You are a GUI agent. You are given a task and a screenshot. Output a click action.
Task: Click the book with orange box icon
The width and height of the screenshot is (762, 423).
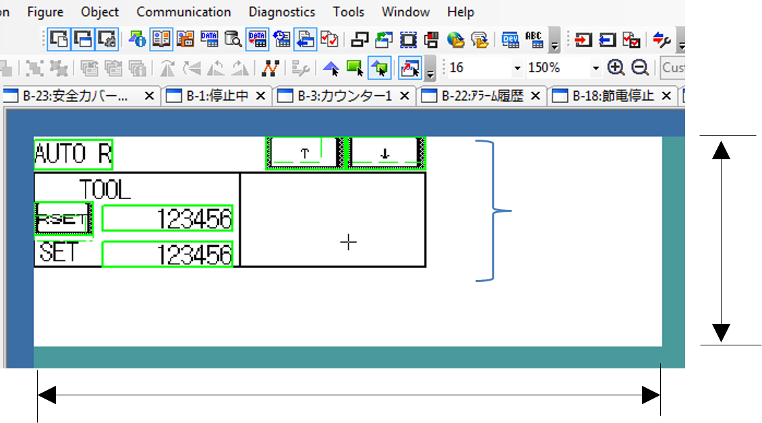pyautogui.click(x=185, y=39)
